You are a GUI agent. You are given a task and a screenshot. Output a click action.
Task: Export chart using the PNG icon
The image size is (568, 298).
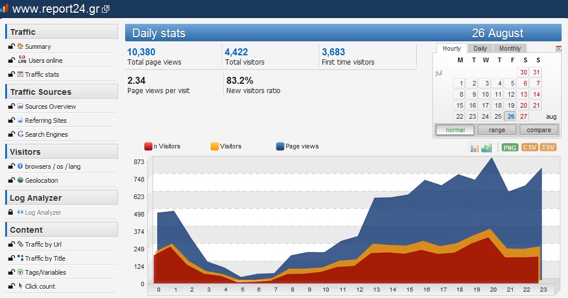510,147
